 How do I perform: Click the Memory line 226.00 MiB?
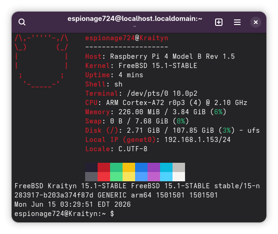156,112
